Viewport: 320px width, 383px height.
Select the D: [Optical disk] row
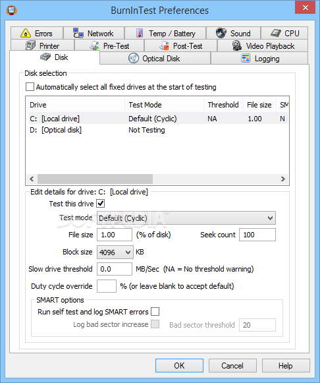pos(157,130)
